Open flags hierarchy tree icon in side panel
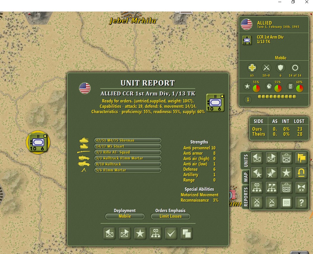Image resolution: width=313 pixels, height=254 pixels. [x=272, y=188]
